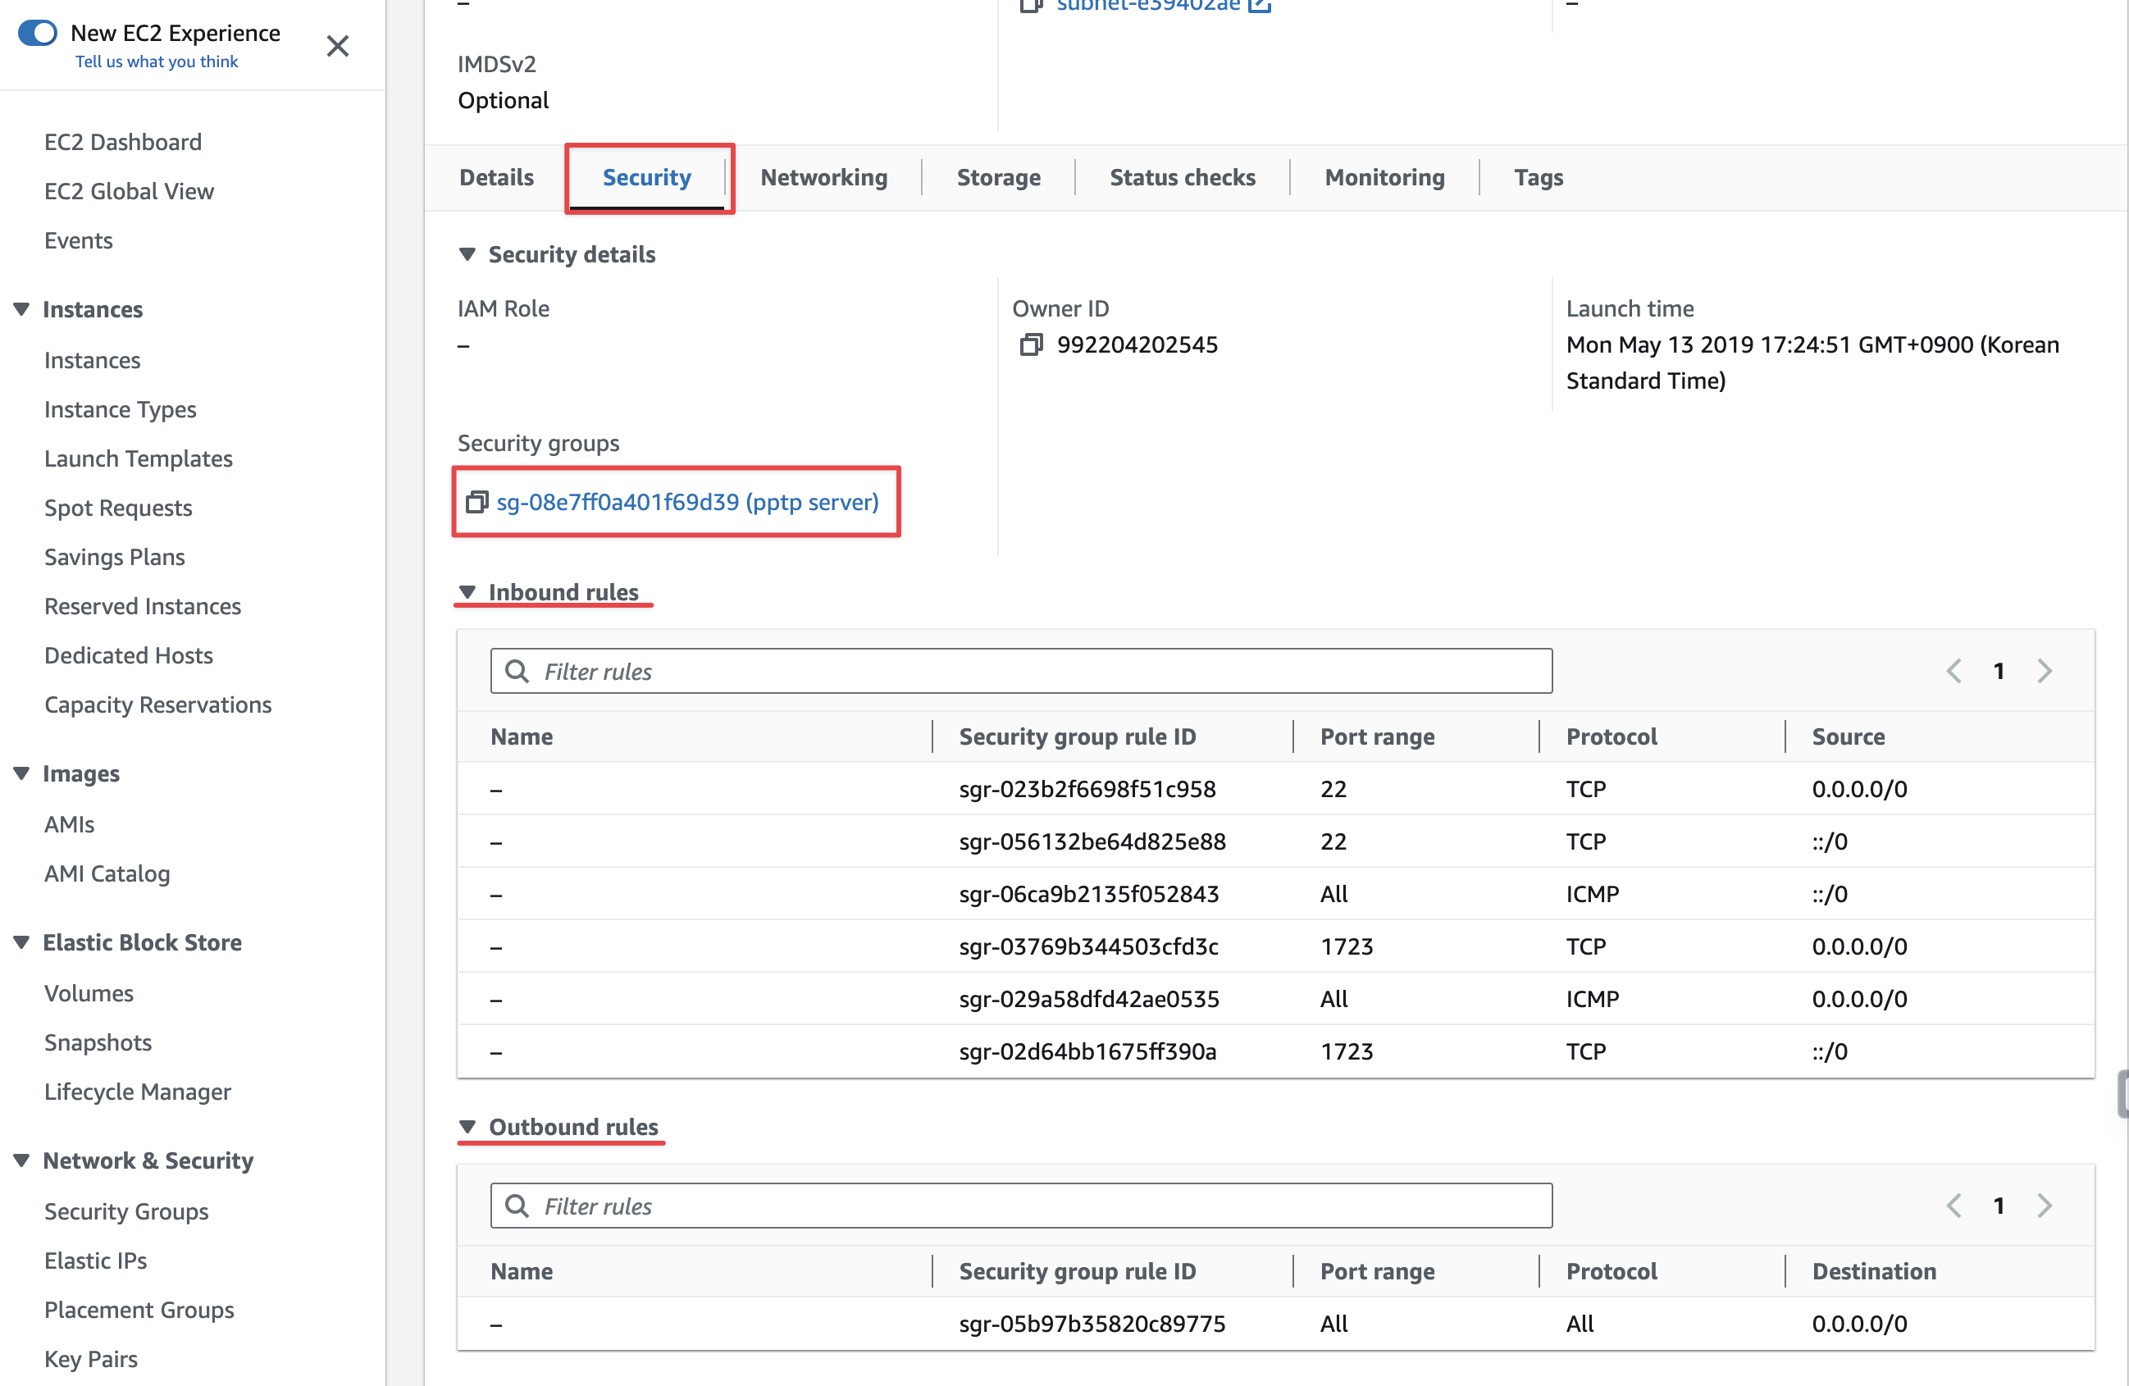
Task: Collapse the Images sidebar group
Action: (x=21, y=773)
